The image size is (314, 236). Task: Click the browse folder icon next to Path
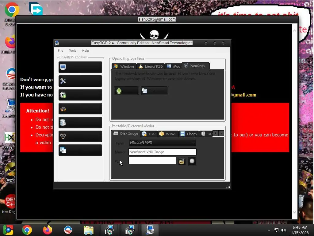click(x=182, y=161)
